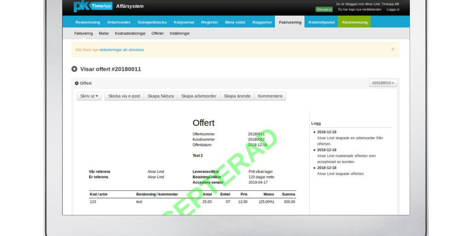Open the Kostnadsräkningar submenu item
The image size is (472, 236).
tap(130, 34)
